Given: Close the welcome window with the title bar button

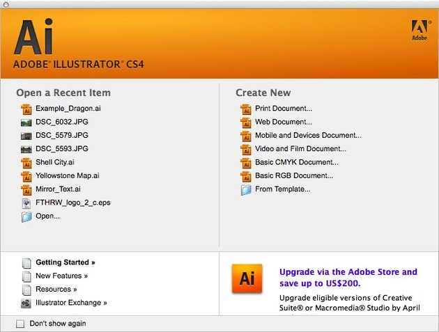Looking at the screenshot, I should (6, 4).
